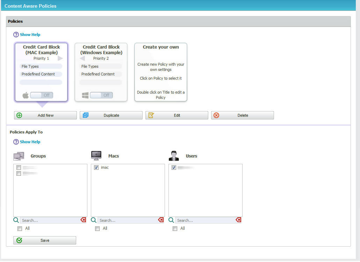This screenshot has height=262, width=360.
Task: Click the blue copy icon on Duplicate
Action: click(85, 115)
